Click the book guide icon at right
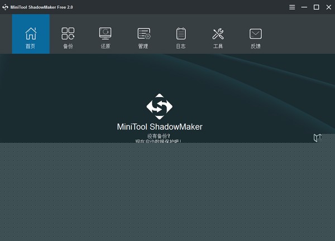 [318, 138]
